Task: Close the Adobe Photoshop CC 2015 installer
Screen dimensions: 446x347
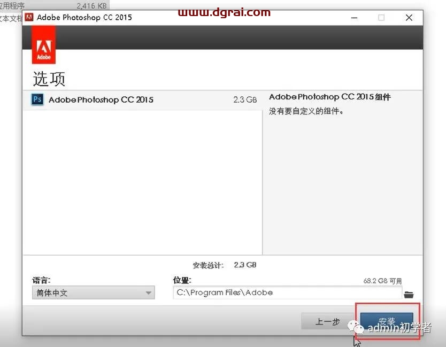Action: pyautogui.click(x=409, y=18)
